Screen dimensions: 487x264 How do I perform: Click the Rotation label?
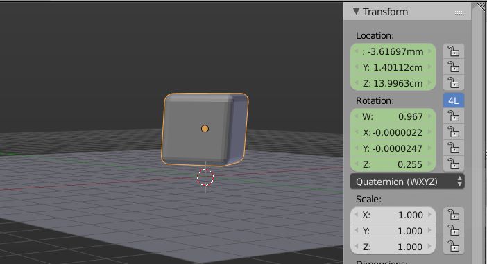375,101
